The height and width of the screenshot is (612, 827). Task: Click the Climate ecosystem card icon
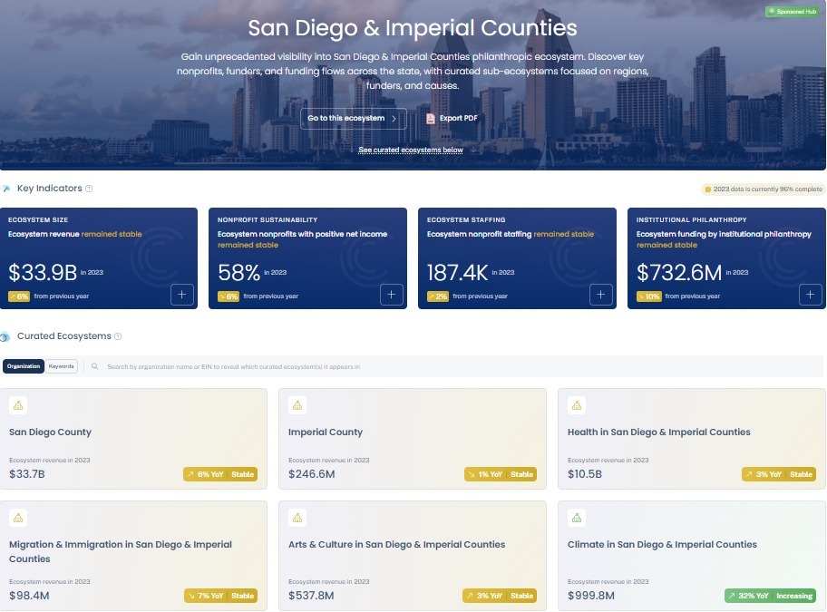click(578, 518)
